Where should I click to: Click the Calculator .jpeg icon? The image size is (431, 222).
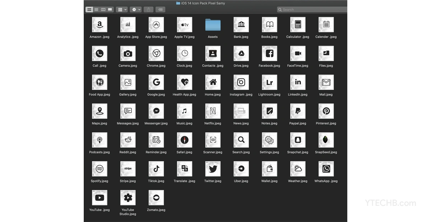tap(298, 24)
